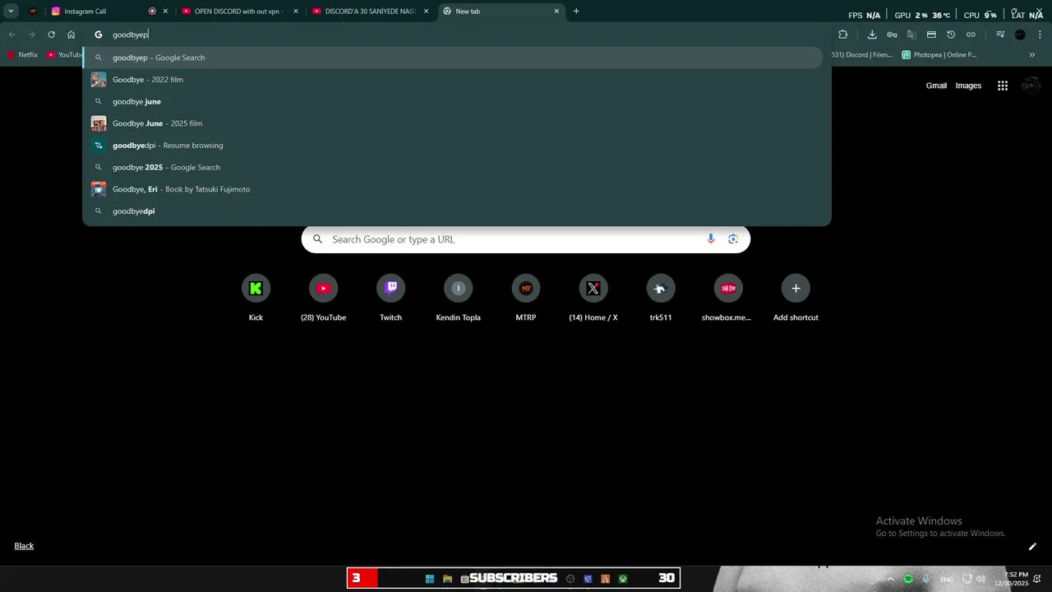The image size is (1052, 592).
Task: Open the Kick shortcut
Action: point(256,298)
